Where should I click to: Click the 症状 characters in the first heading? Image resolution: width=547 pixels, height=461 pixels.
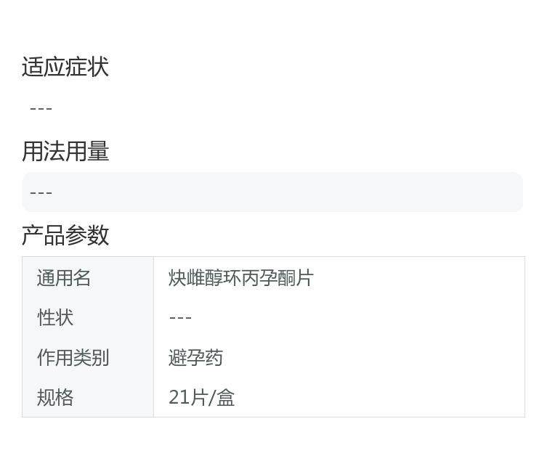[87, 67]
